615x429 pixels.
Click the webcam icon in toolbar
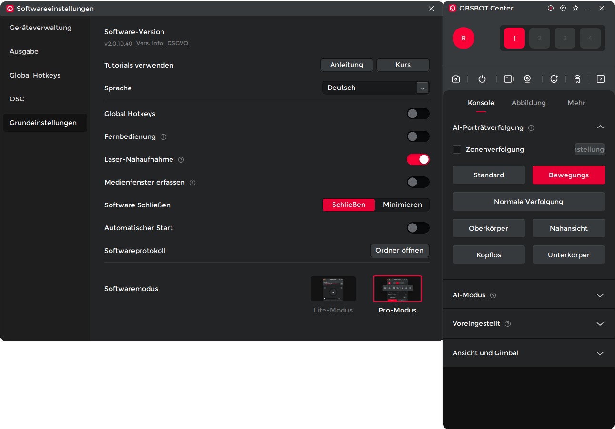click(527, 79)
